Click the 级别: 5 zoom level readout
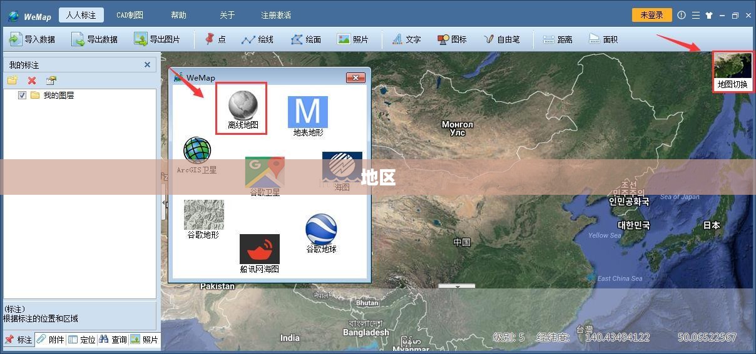This screenshot has height=354, width=756. (508, 337)
